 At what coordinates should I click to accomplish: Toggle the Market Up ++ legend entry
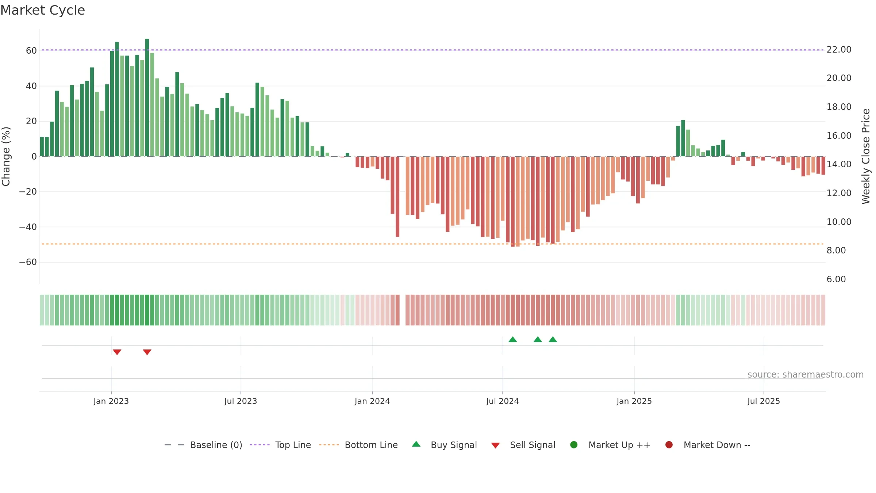coord(610,445)
